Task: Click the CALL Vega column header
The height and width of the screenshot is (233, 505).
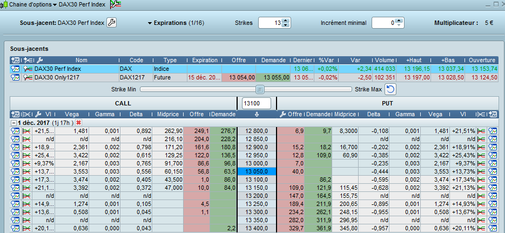Action: click(72, 114)
